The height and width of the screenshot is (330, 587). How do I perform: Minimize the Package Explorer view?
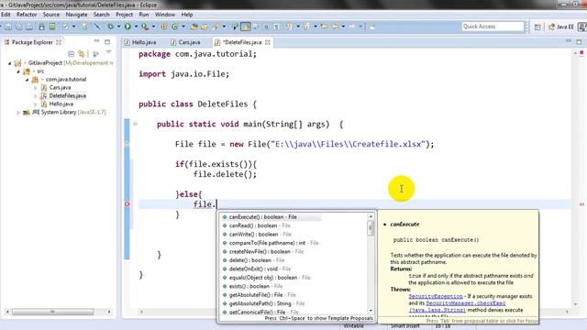(97, 41)
